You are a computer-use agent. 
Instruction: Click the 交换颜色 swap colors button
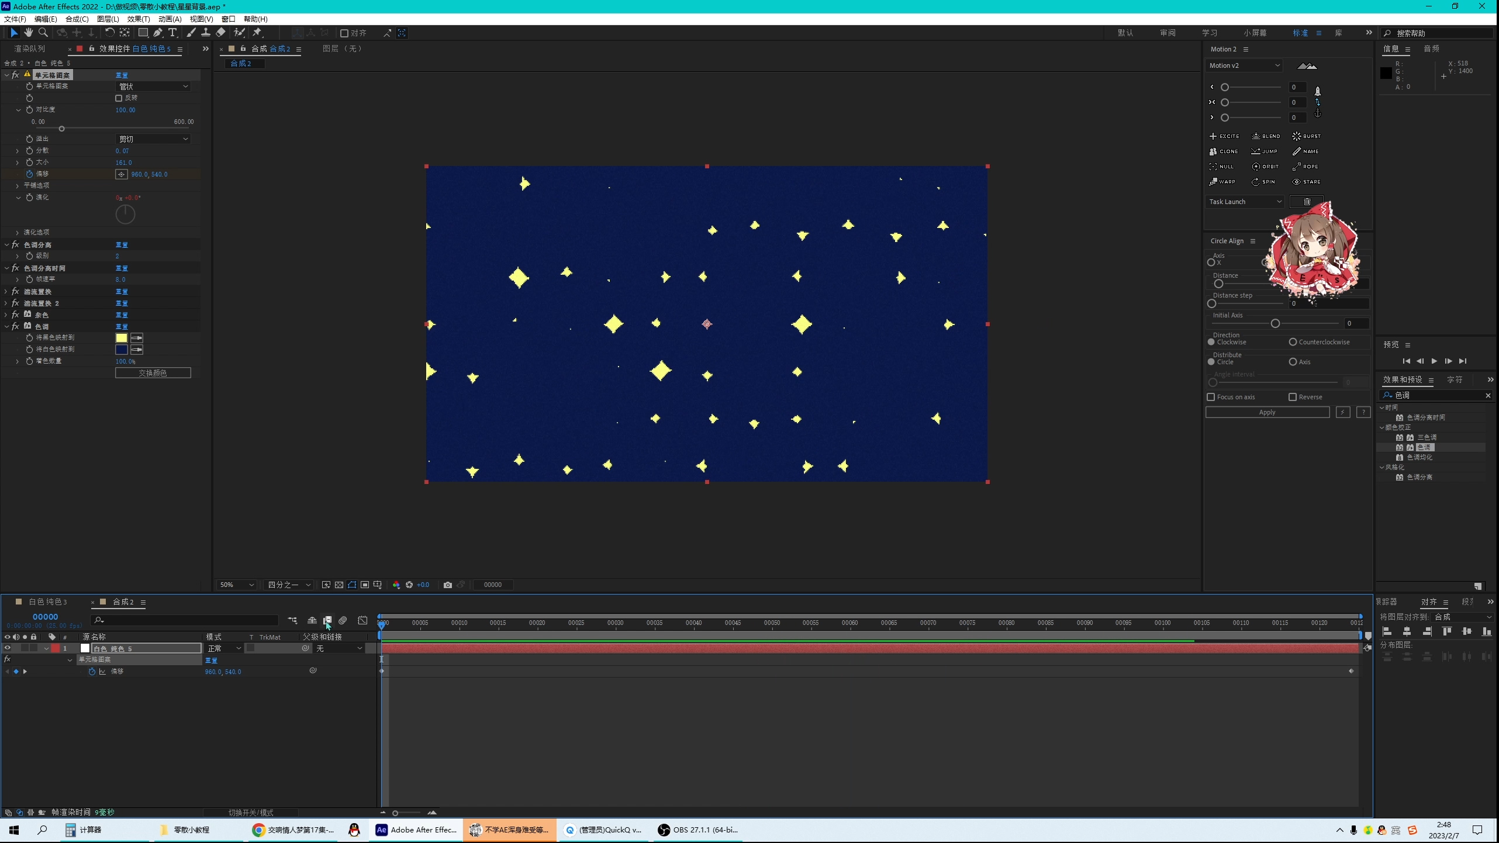[153, 373]
